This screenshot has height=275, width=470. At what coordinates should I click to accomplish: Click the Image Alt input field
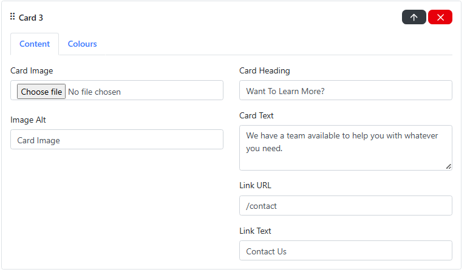point(117,140)
